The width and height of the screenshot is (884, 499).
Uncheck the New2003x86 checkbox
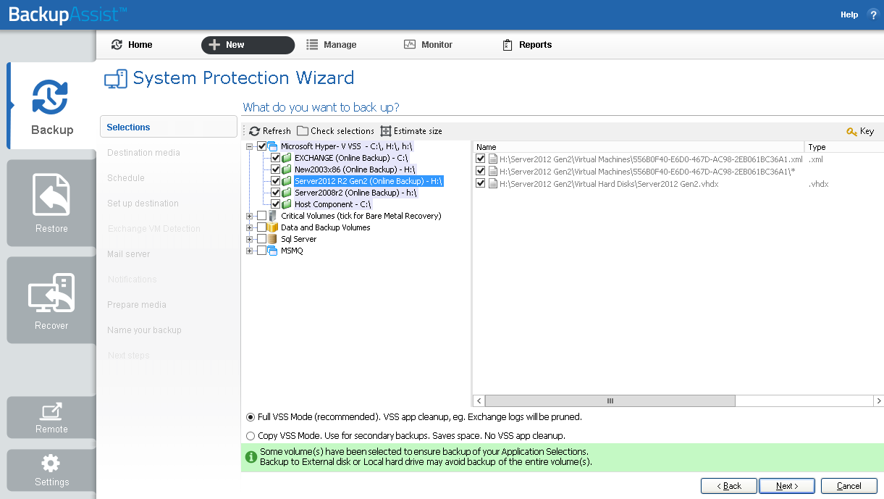point(276,169)
